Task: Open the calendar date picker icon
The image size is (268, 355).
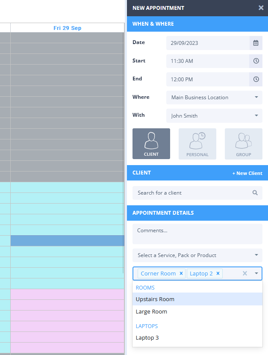Action: tap(256, 43)
